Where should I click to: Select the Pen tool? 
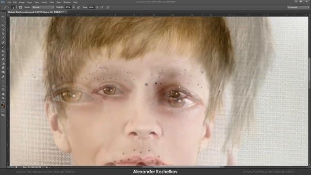pos(3,77)
